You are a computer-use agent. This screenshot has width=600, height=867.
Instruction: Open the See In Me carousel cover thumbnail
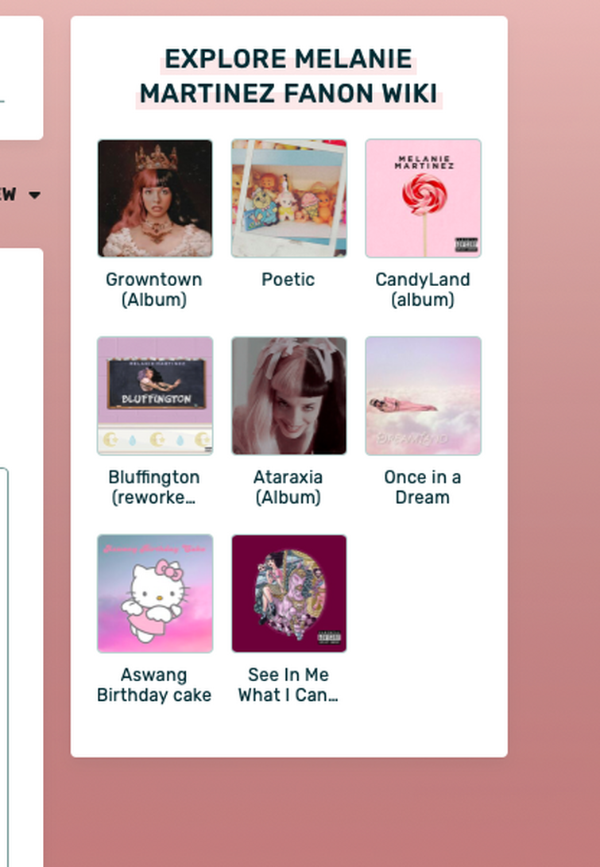pyautogui.click(x=288, y=594)
